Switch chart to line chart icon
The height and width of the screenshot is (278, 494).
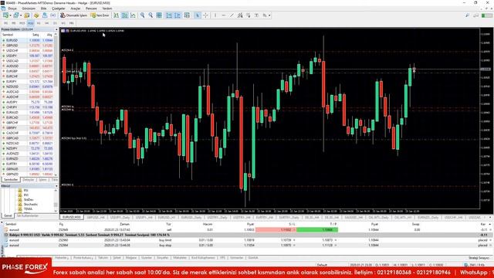[x=133, y=15]
